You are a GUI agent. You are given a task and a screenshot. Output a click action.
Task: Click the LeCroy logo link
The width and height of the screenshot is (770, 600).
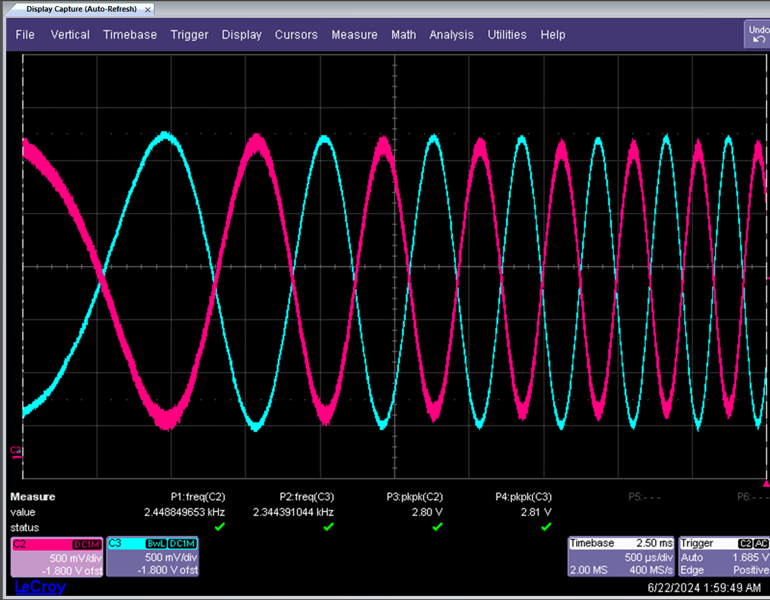click(x=40, y=587)
